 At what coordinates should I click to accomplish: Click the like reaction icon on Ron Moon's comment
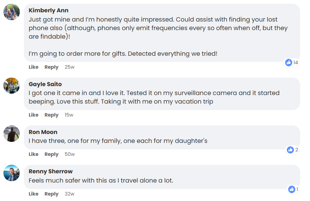pos(290,150)
